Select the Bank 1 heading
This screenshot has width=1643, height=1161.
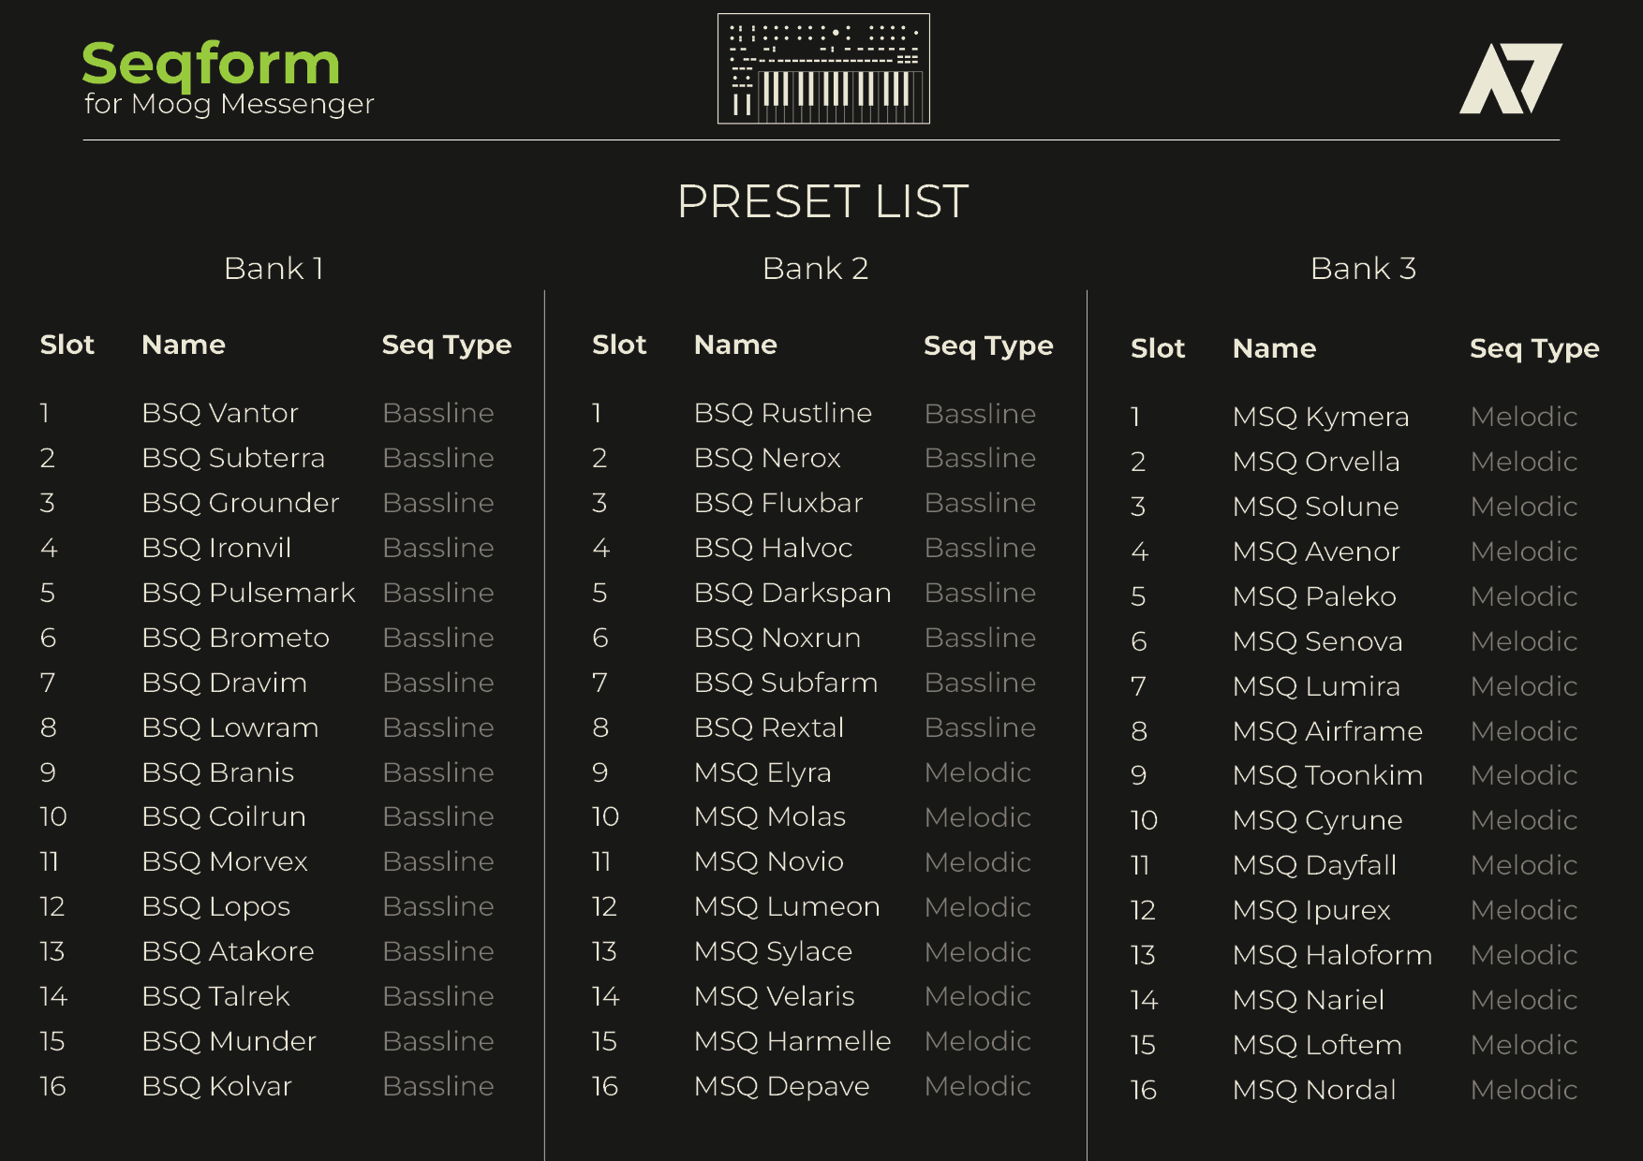coord(274,269)
